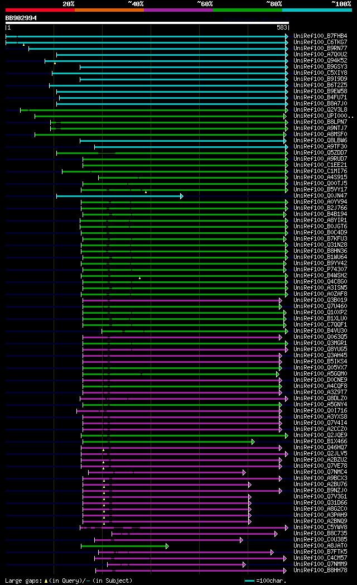This screenshot has height=585, width=357.
Task: Click the white query sequence bar
Action: click(x=147, y=23)
